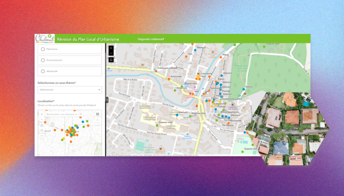Viewport: 344px width, 196px height.
Task: Zoom in on the main map
Action: point(111,48)
